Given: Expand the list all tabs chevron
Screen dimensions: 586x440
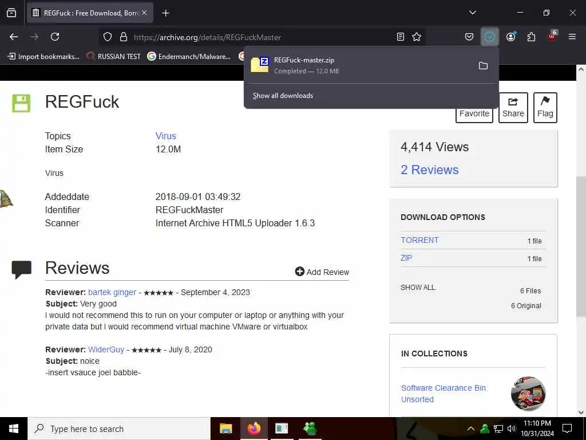Looking at the screenshot, I should pos(472,13).
